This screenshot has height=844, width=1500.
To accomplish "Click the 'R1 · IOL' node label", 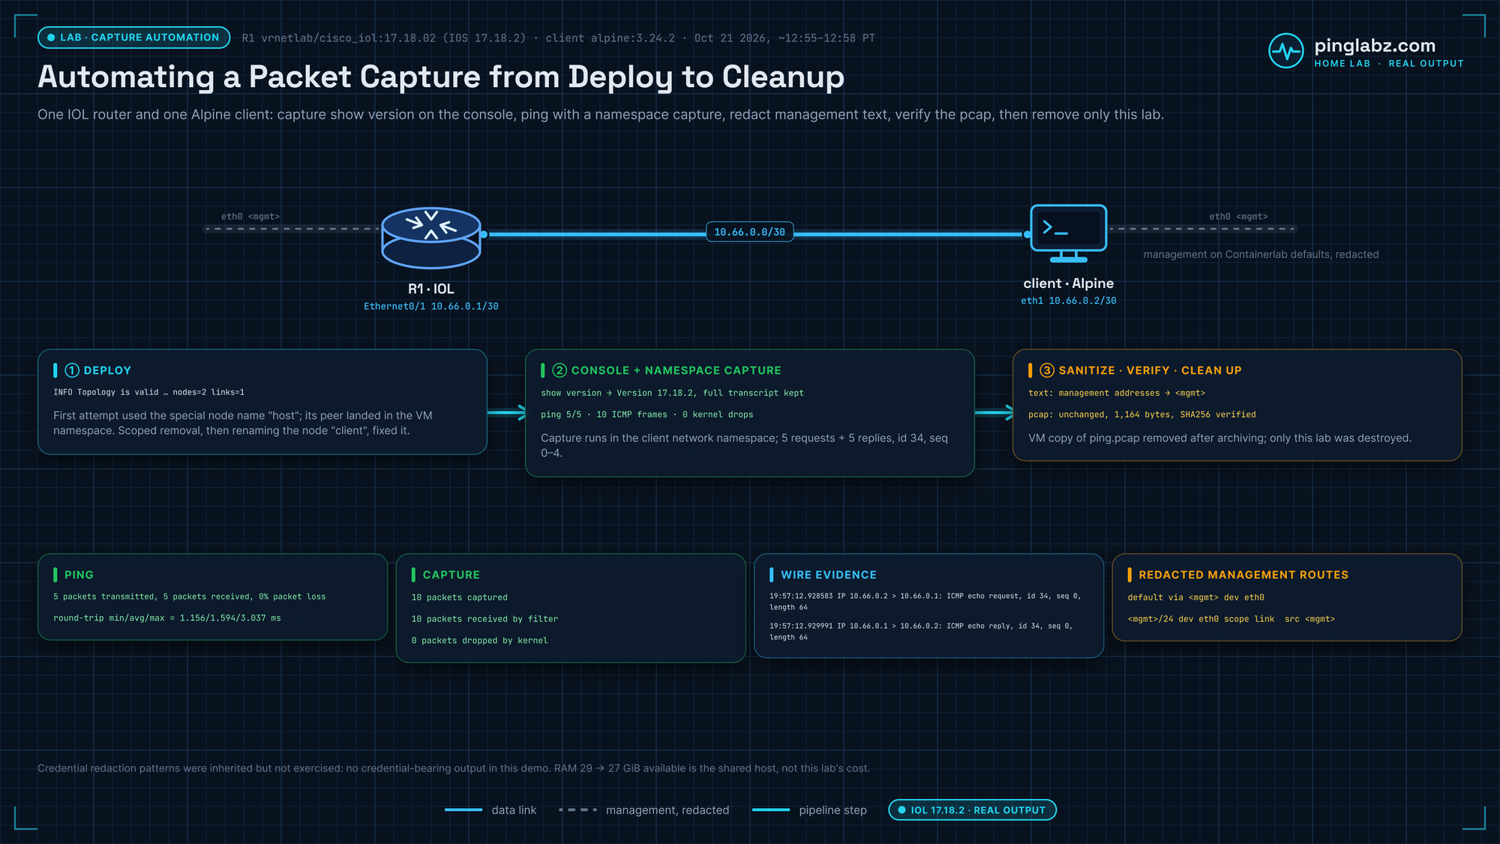I will tap(431, 289).
